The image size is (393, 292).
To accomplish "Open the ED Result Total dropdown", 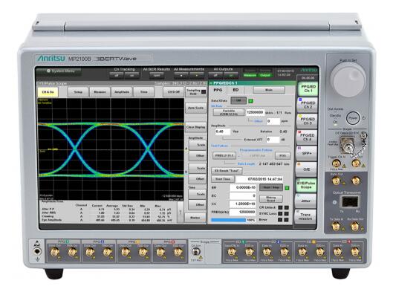I will pos(227,171).
